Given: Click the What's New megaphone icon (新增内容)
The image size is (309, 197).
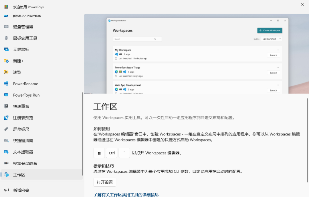Looking at the screenshot, I should coord(6,190).
